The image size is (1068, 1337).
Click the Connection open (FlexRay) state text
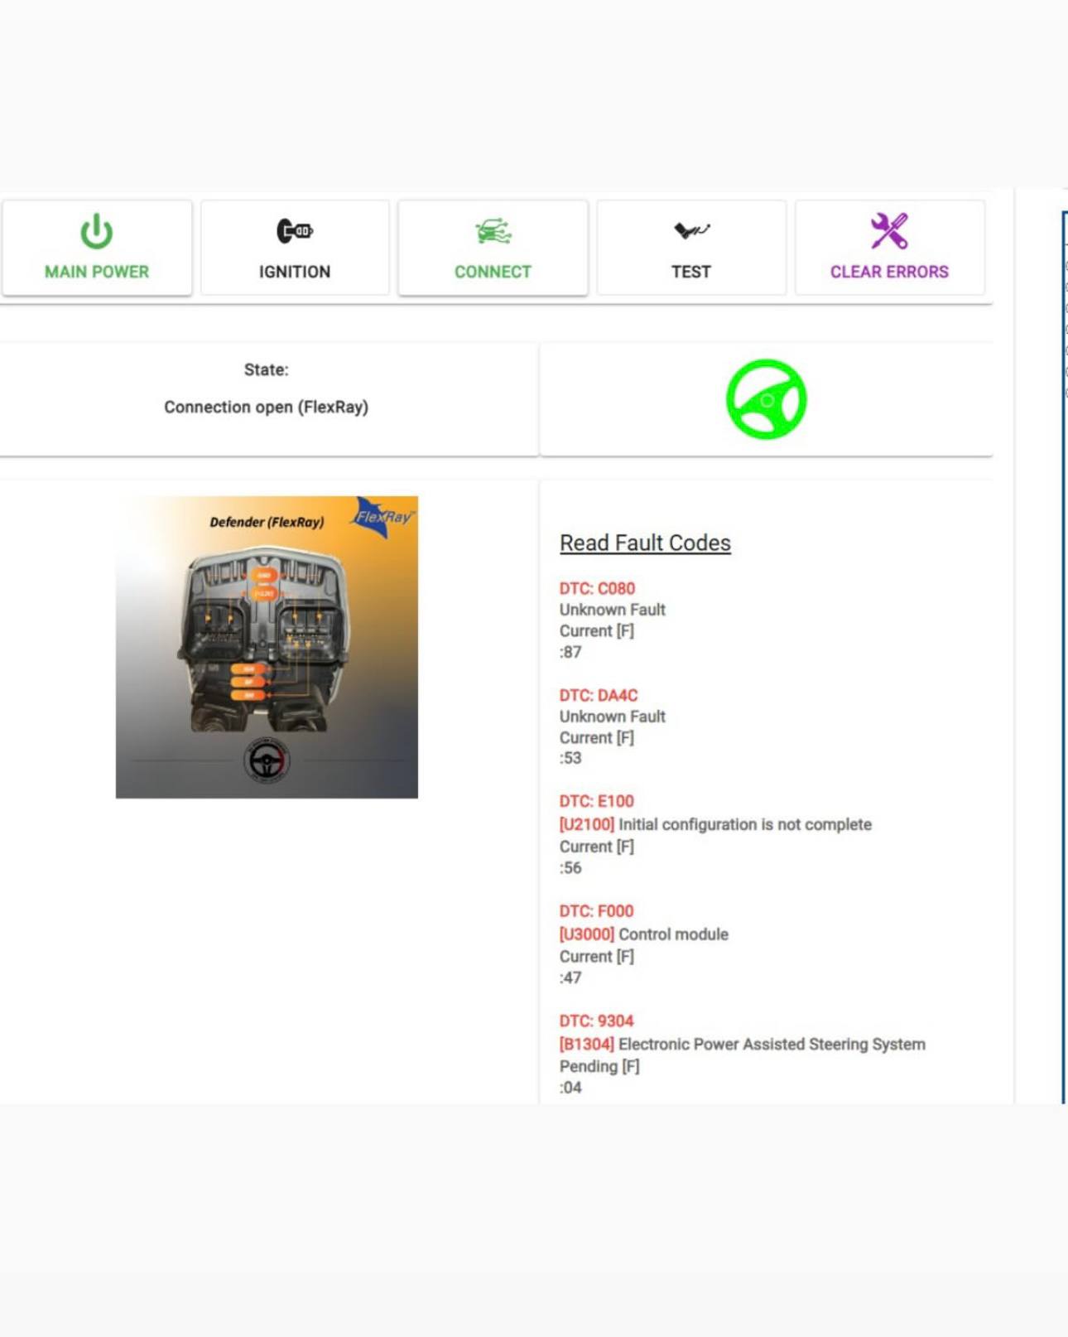(x=266, y=407)
